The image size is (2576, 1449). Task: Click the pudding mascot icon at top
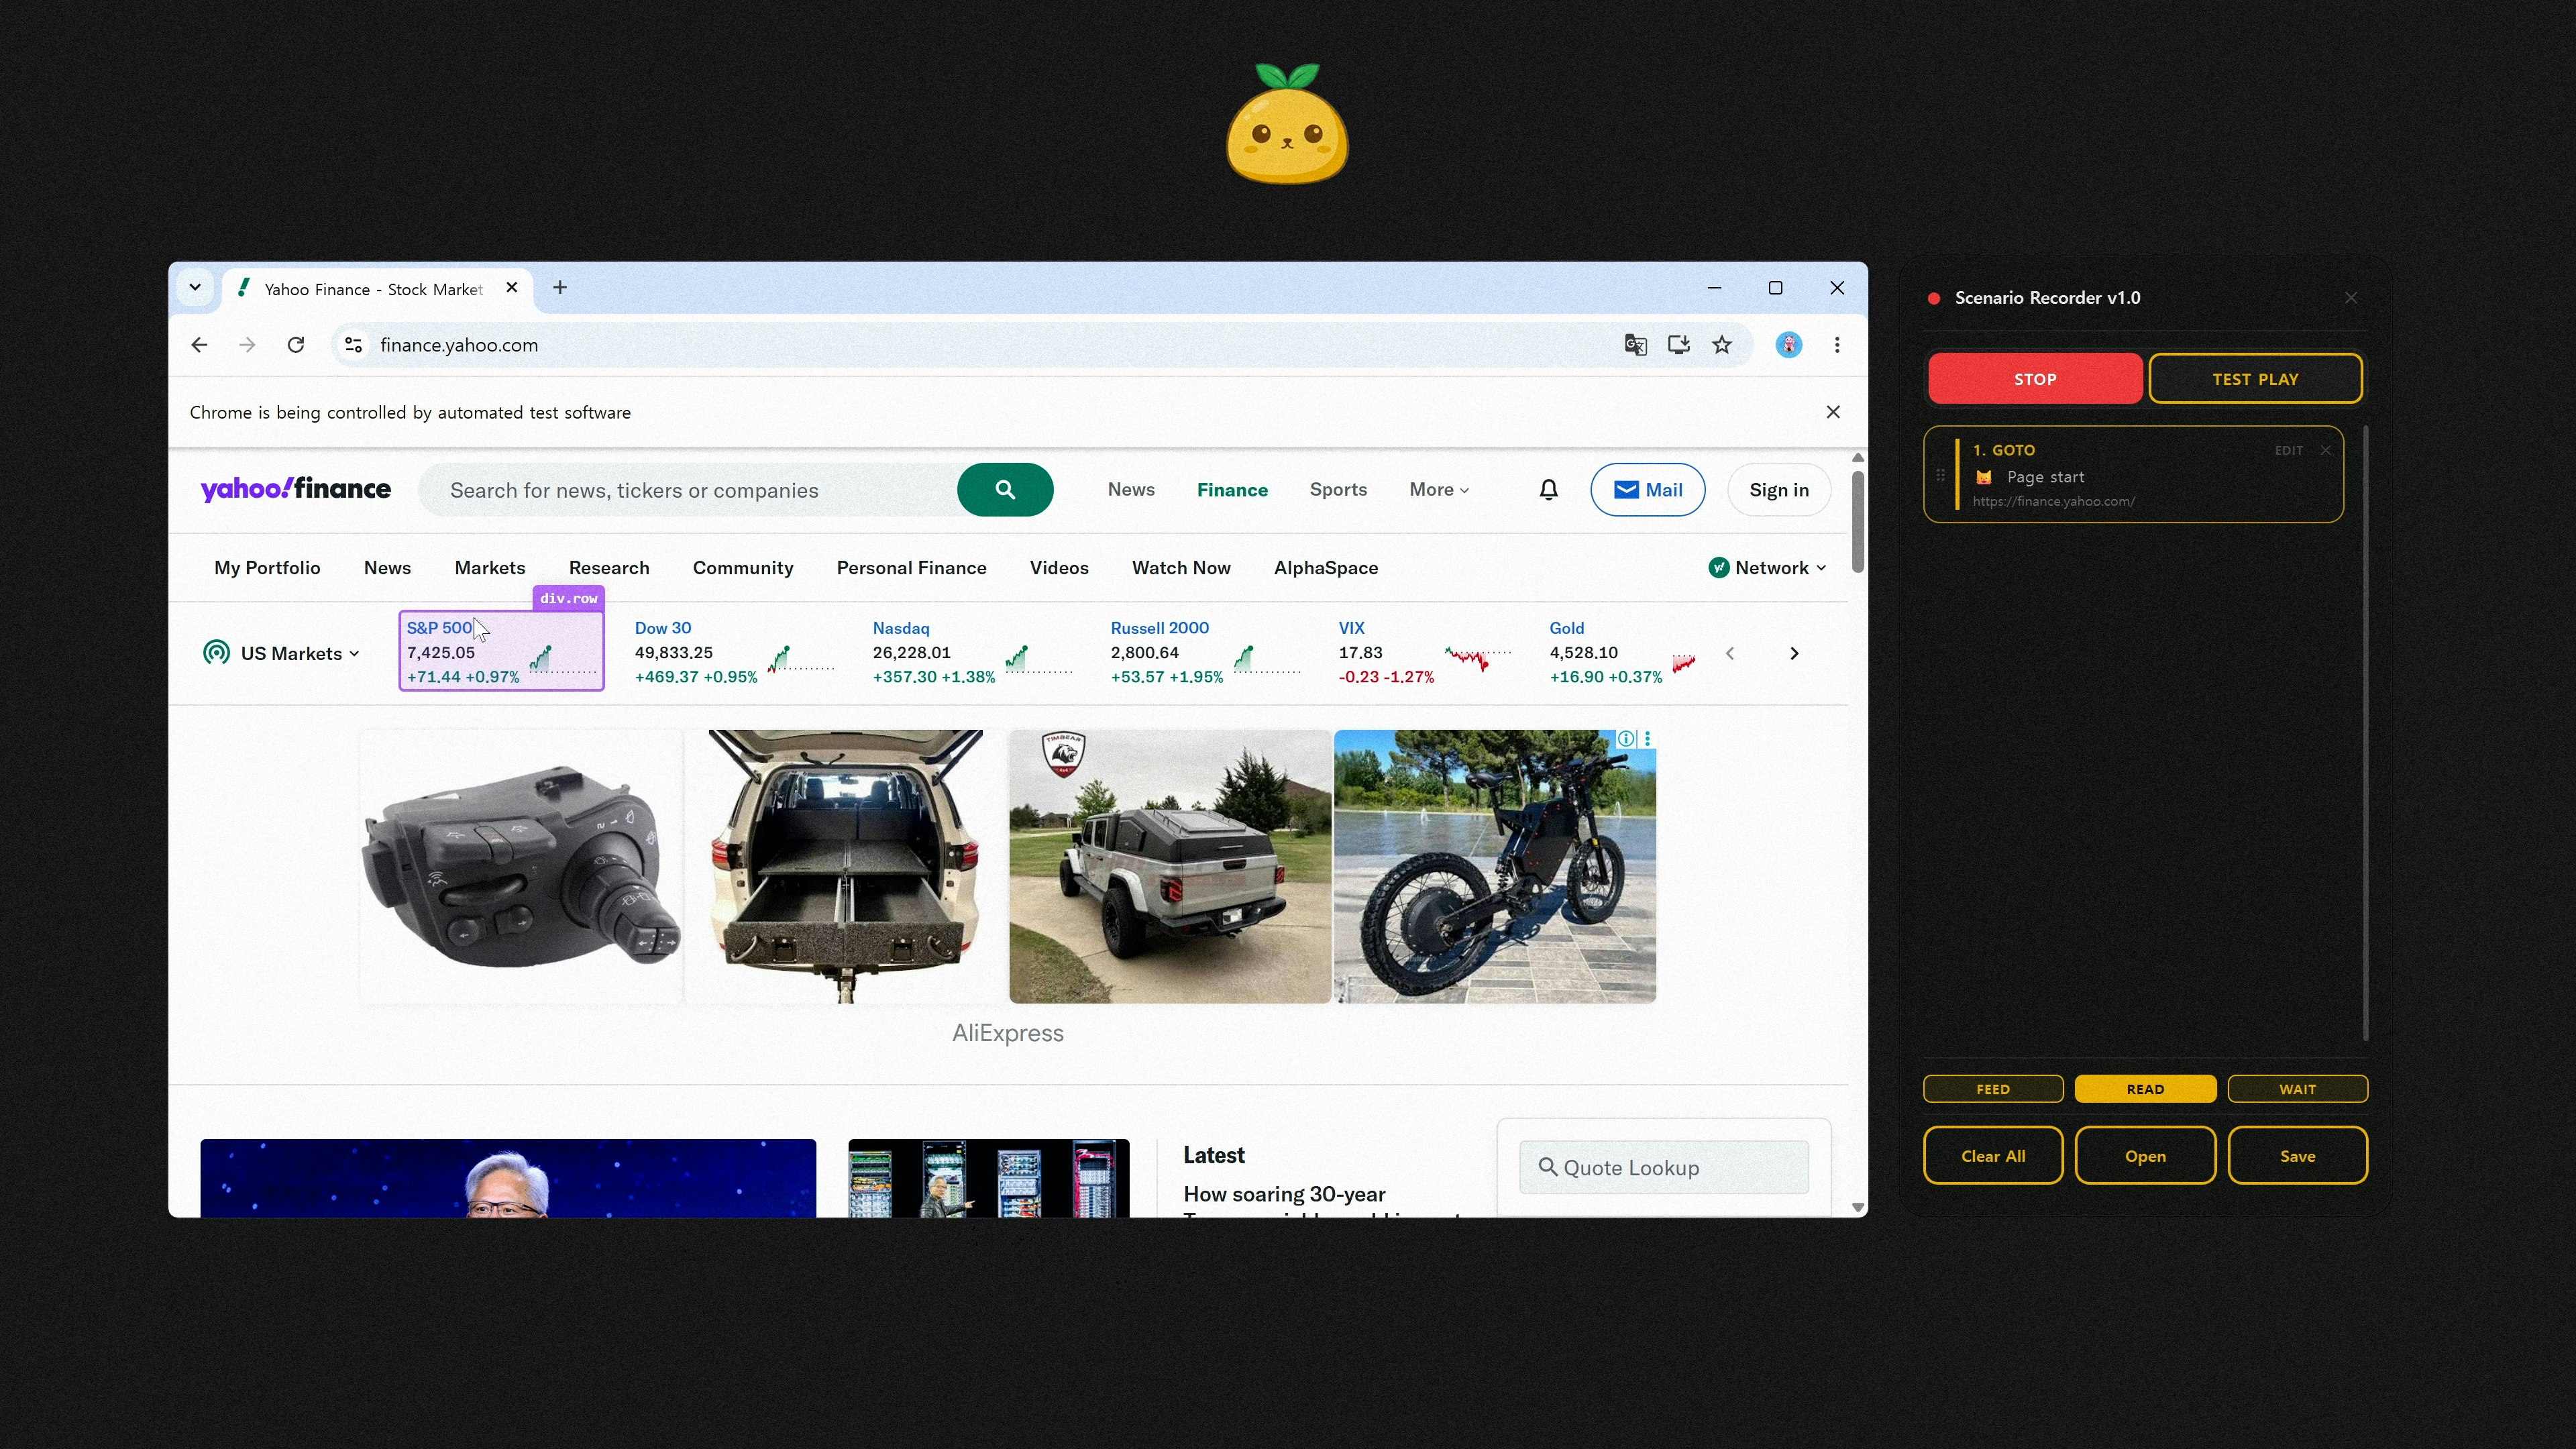tap(1287, 124)
